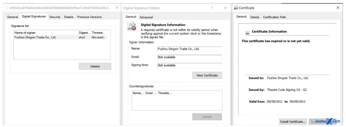Click the Signing time field
This screenshot has height=127, width=346.
coord(190,65)
